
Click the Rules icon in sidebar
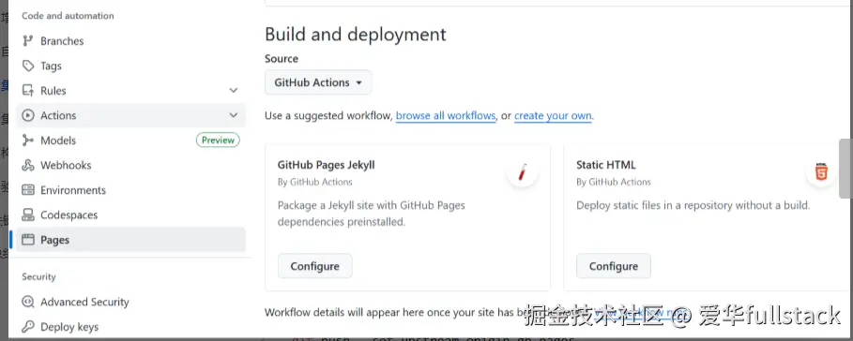click(x=28, y=91)
